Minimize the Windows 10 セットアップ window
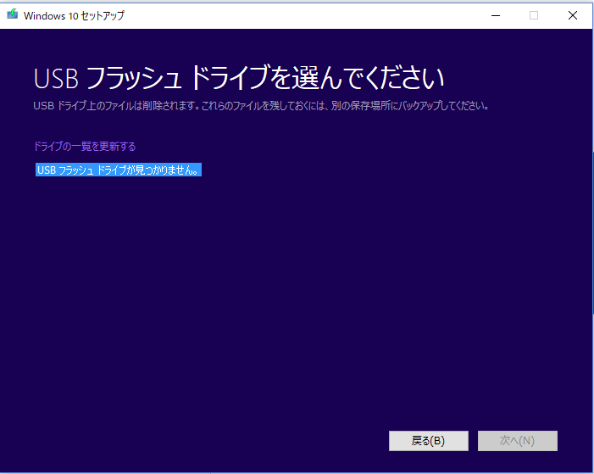The width and height of the screenshot is (594, 474). (x=496, y=15)
